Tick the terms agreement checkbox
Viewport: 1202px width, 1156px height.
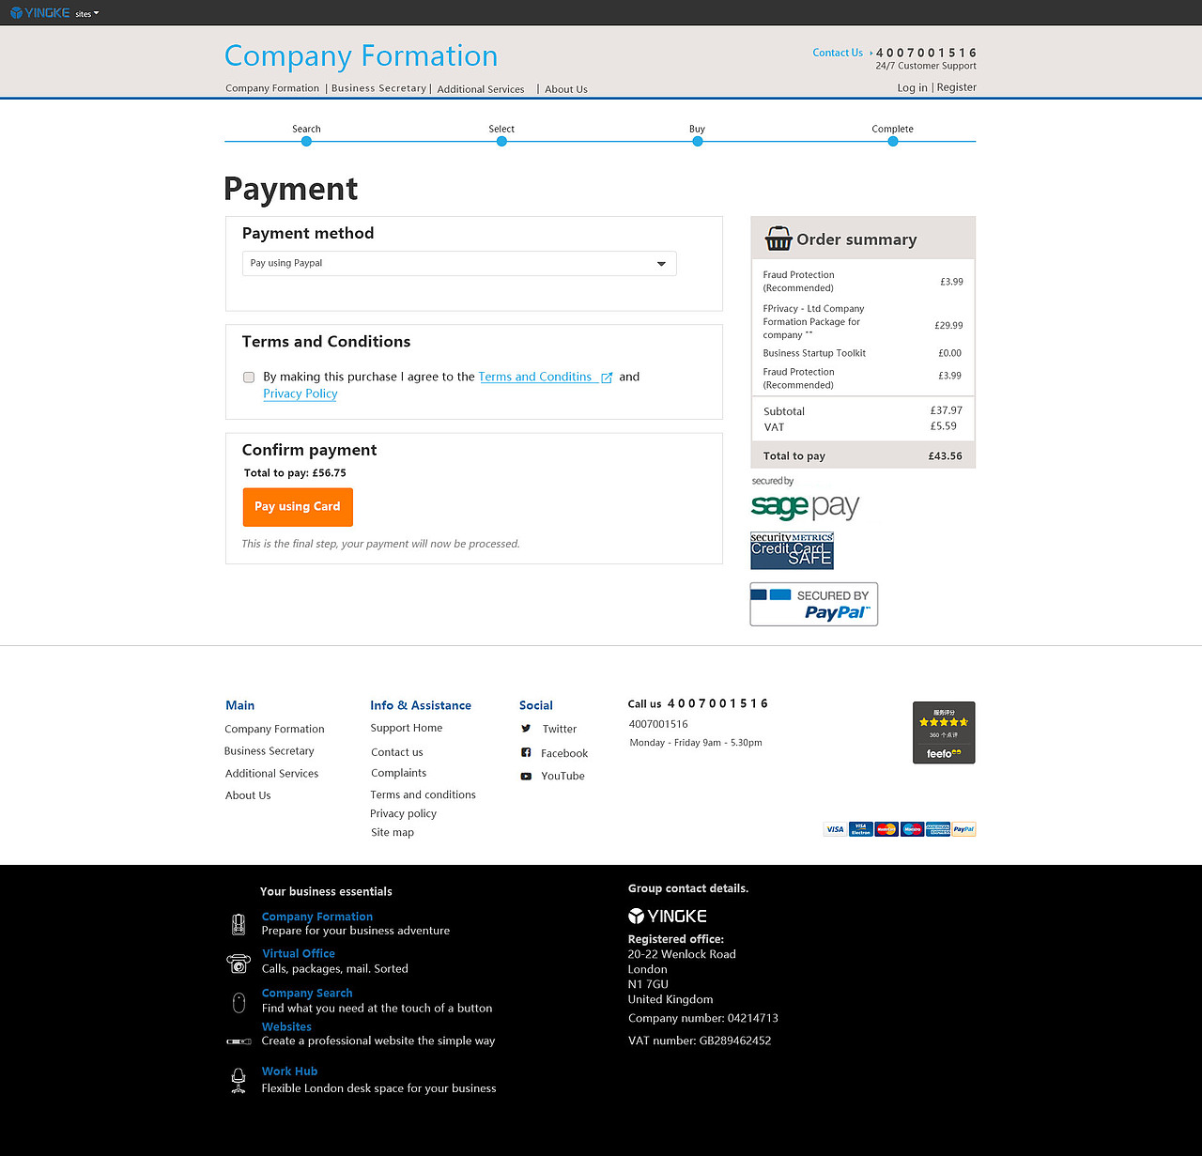click(249, 378)
